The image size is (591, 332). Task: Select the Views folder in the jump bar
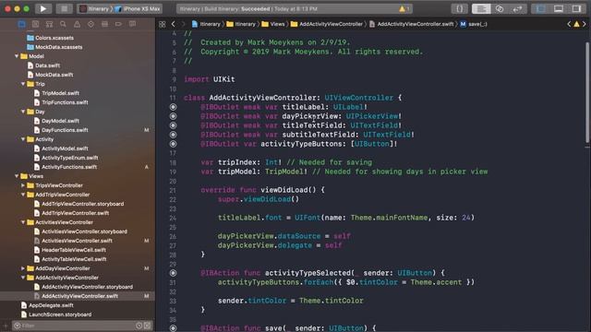pyautogui.click(x=273, y=24)
